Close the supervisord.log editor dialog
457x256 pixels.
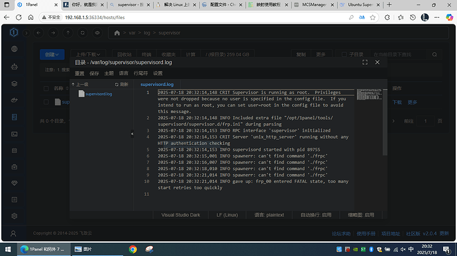378,62
